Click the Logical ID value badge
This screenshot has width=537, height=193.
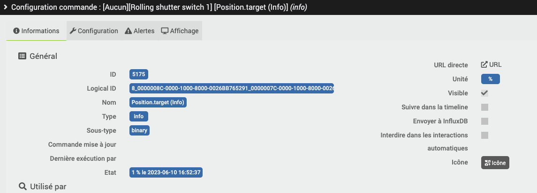pyautogui.click(x=232, y=88)
